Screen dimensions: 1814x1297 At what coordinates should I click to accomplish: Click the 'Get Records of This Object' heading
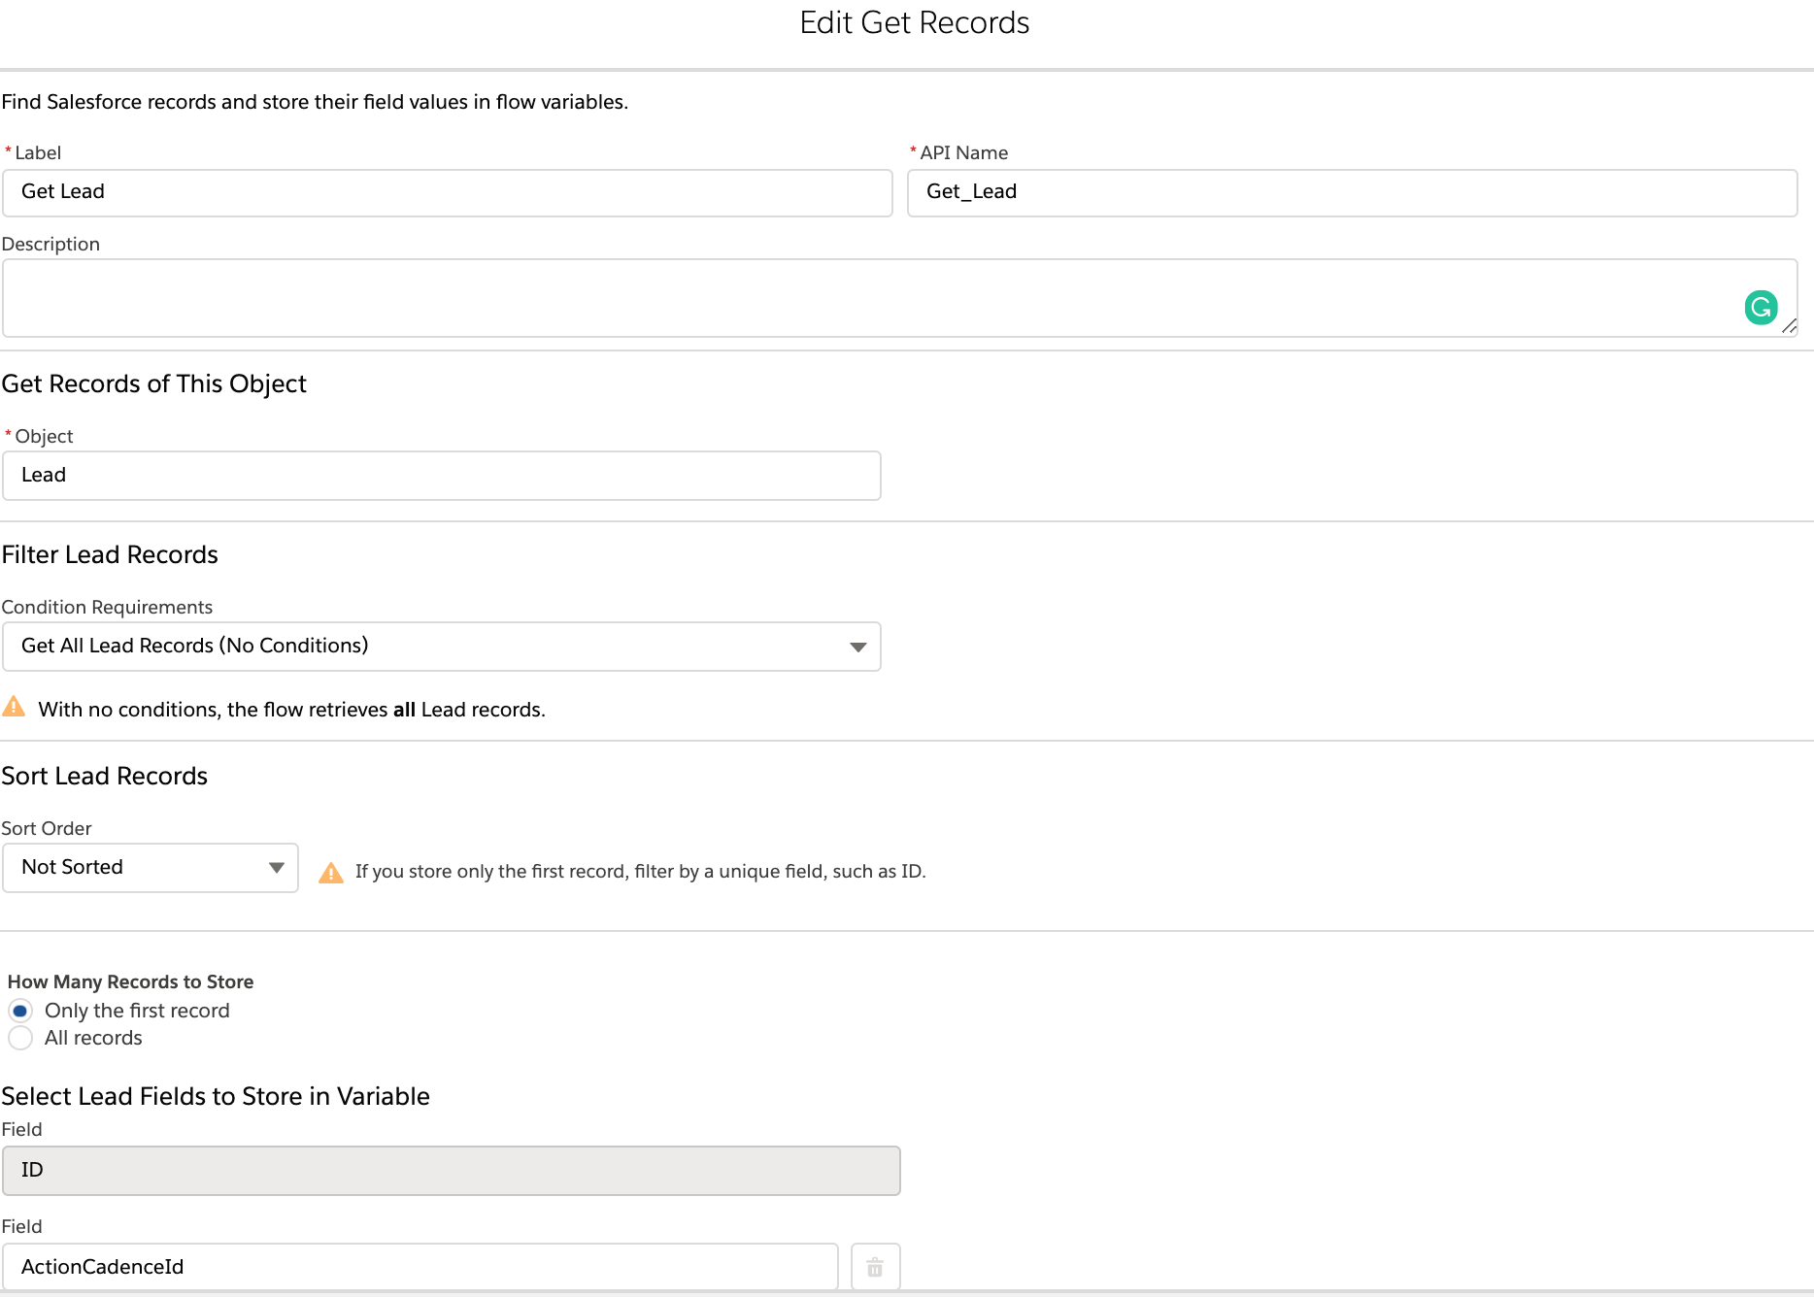coord(154,384)
